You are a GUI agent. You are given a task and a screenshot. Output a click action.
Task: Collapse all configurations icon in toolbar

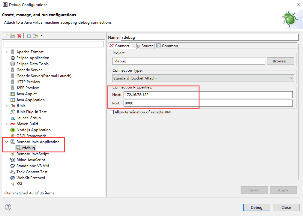point(28,36)
